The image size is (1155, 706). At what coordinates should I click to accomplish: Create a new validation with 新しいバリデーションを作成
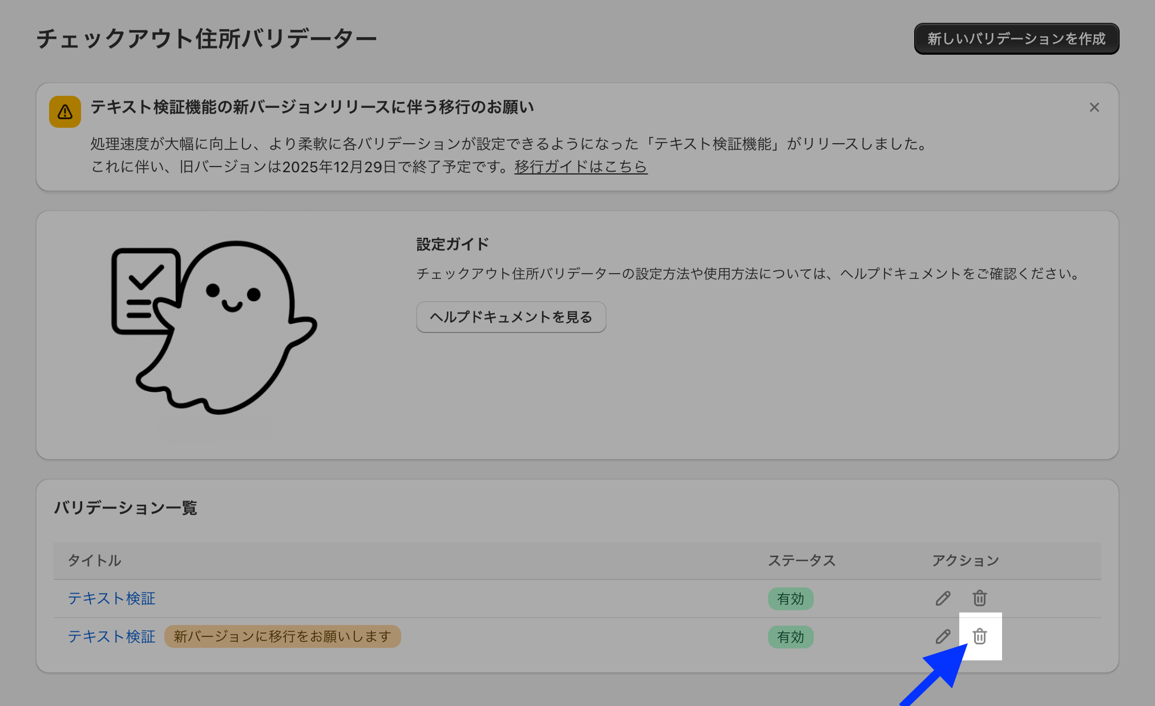click(x=1016, y=39)
